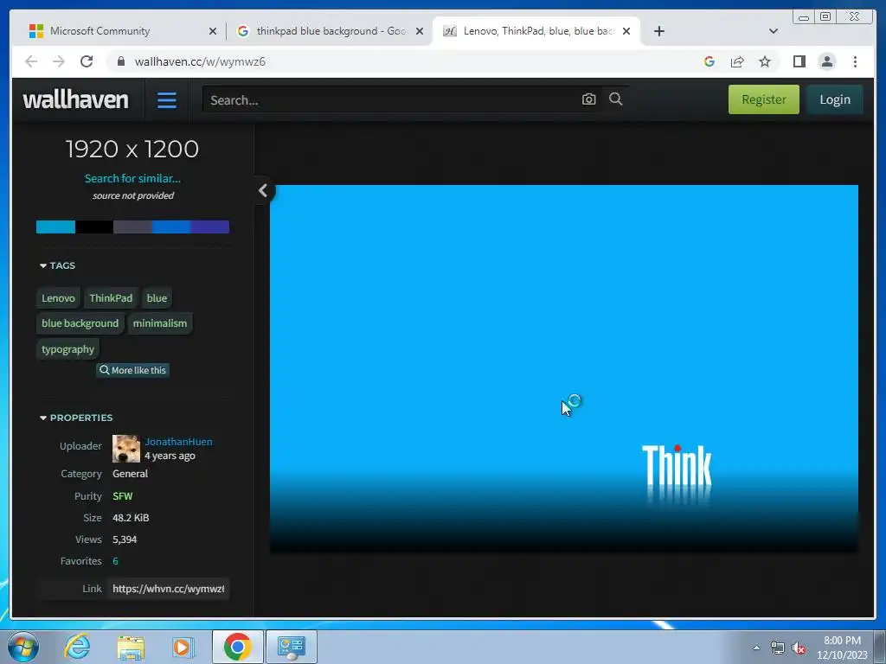Open the ThinkPad tag

coord(111,298)
